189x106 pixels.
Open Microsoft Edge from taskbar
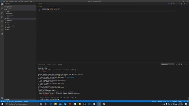[50, 104]
